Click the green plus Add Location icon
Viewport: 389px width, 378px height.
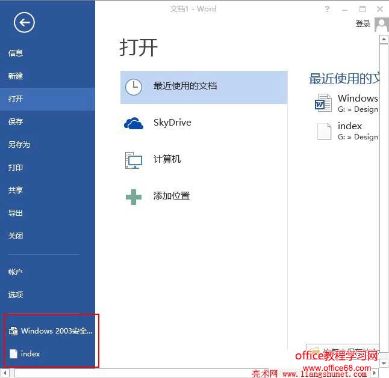click(x=134, y=197)
